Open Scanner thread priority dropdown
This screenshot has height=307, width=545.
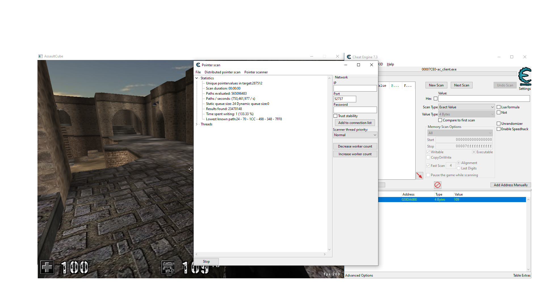coord(355,135)
